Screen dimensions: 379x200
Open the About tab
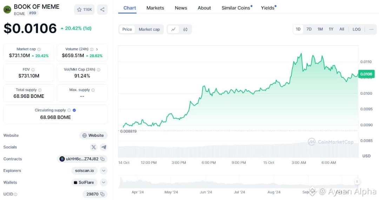204,8
